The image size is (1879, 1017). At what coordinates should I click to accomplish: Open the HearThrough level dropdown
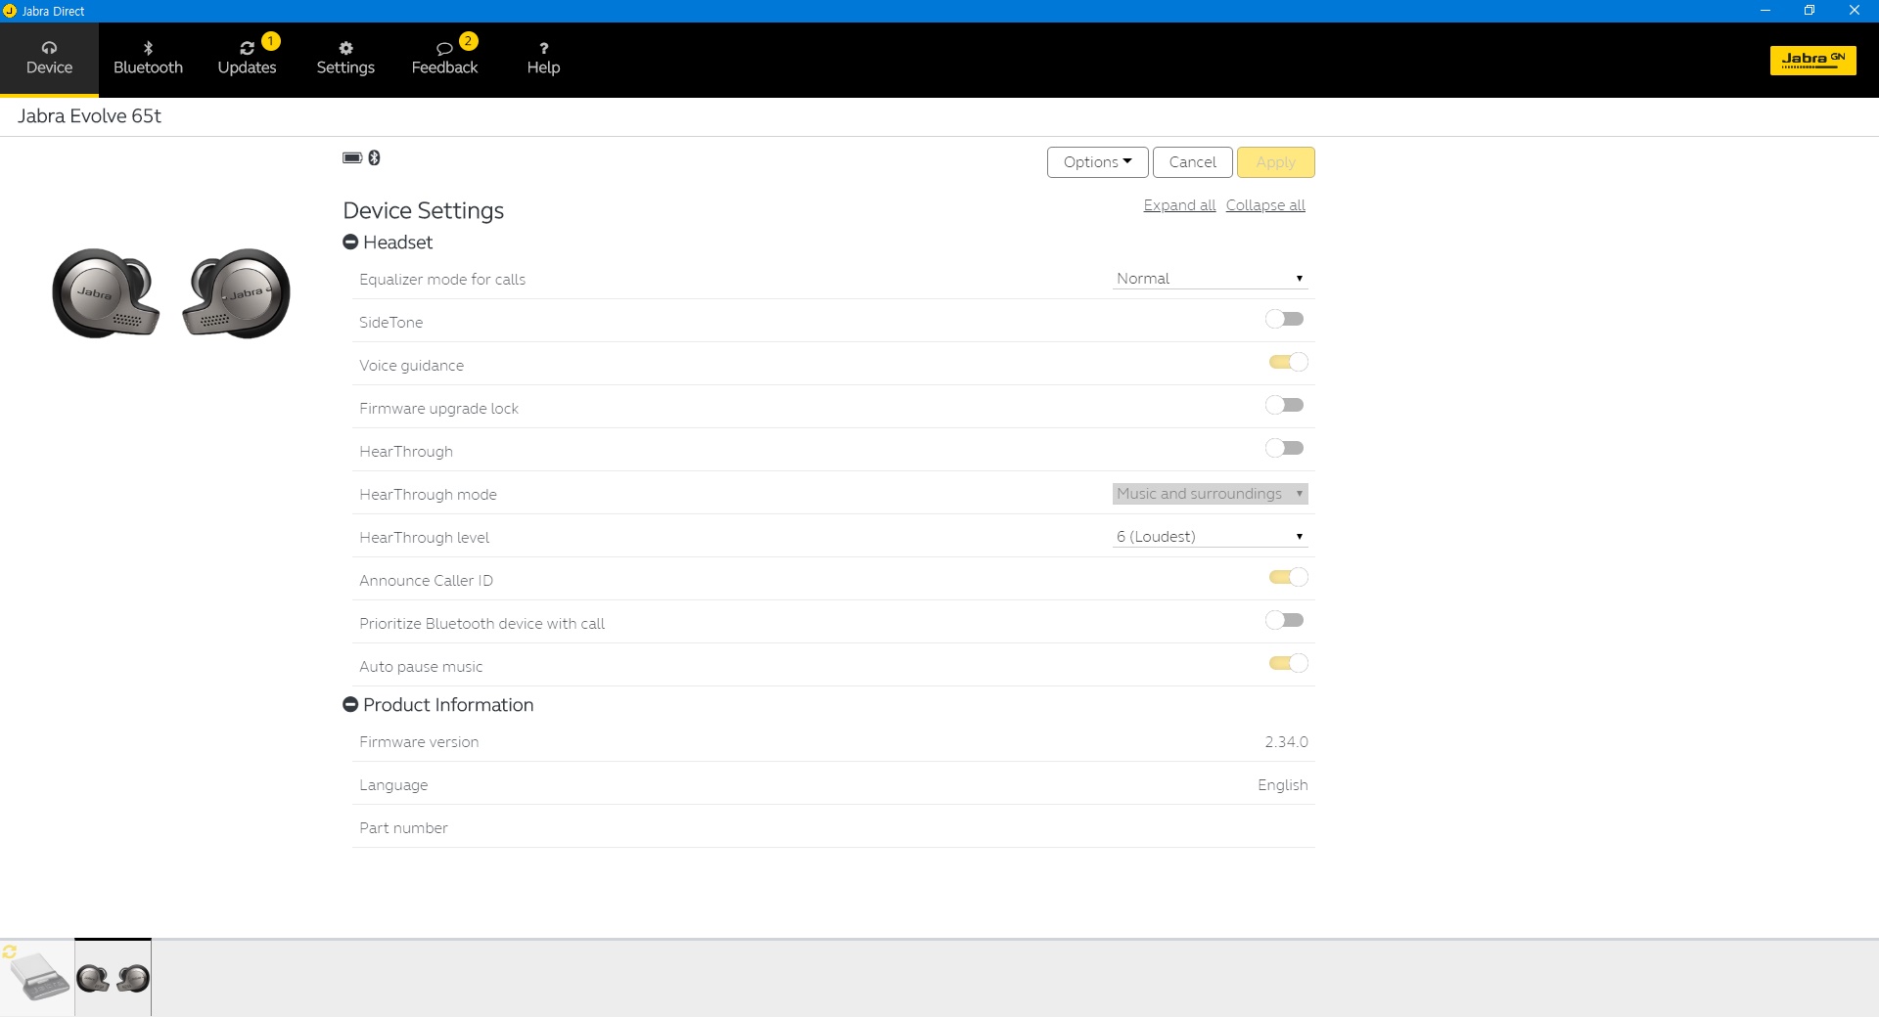pyautogui.click(x=1211, y=537)
